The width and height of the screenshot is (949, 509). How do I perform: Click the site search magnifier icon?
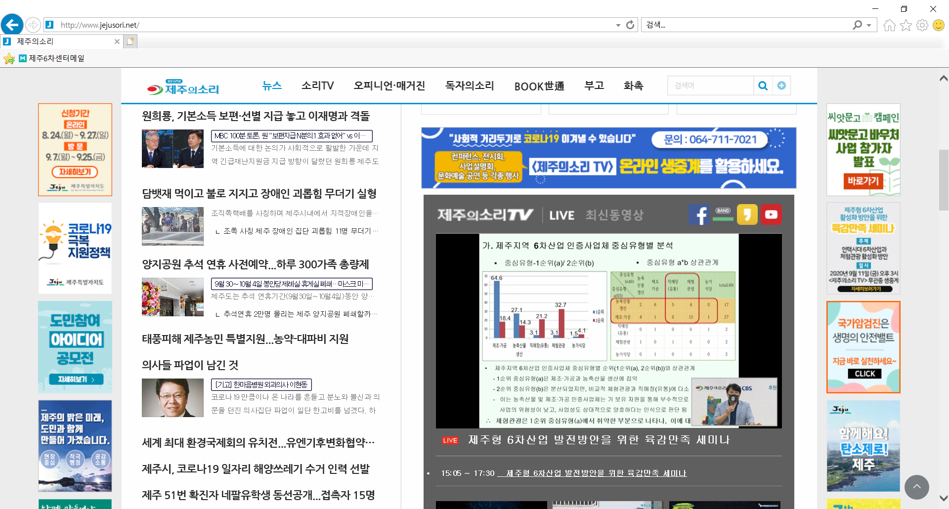pyautogui.click(x=763, y=85)
